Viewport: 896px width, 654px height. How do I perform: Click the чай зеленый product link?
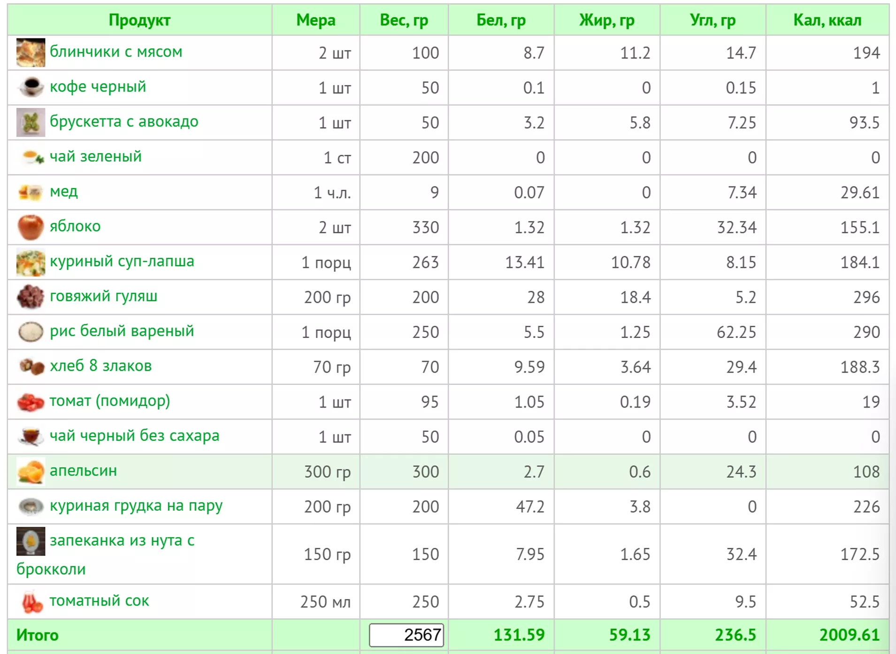(x=95, y=157)
